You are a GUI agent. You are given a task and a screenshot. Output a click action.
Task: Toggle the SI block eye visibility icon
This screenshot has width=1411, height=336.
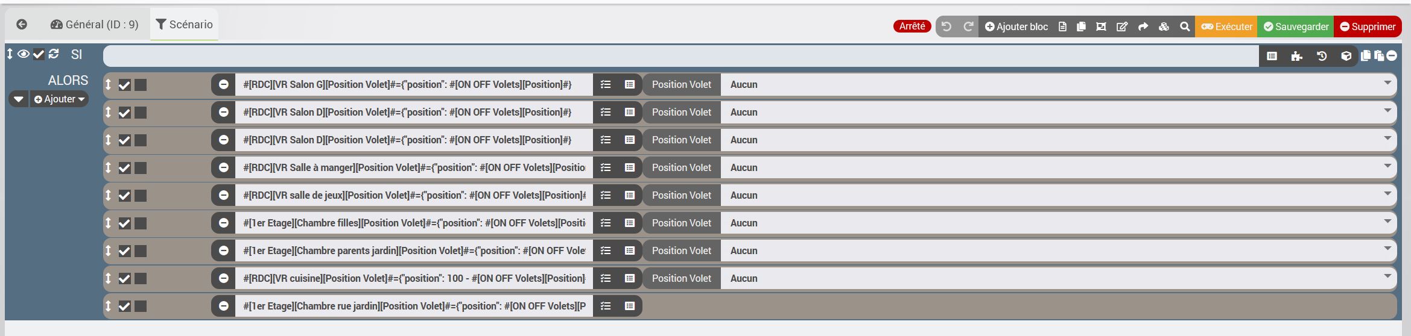(x=24, y=54)
